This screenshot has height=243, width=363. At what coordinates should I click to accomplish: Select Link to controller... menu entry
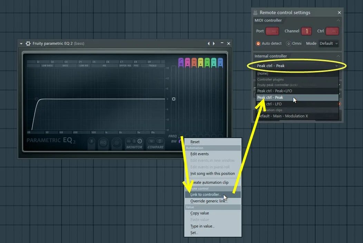point(213,194)
